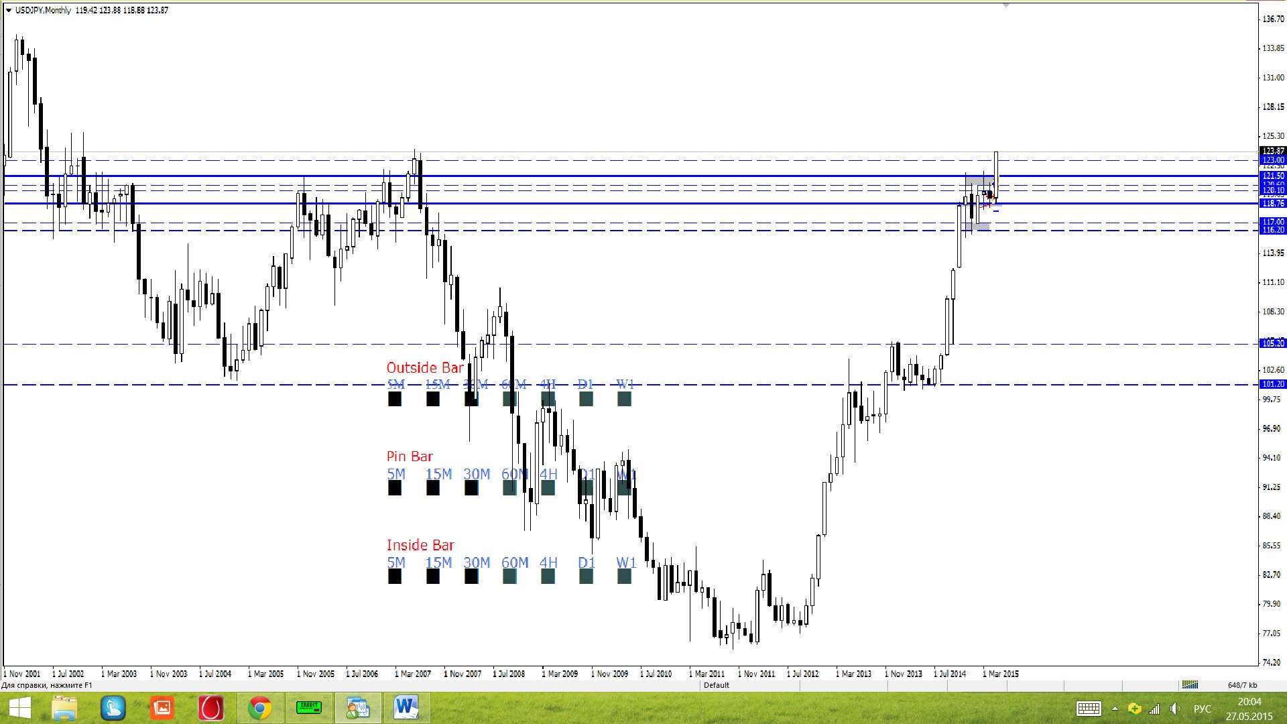Click the USDJPY,Monthly chart title text
The image size is (1287, 724).
click(x=43, y=10)
